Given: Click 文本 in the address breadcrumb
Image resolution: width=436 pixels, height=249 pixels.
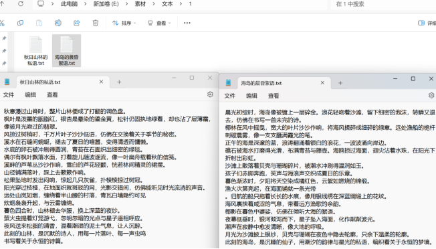Looking at the screenshot, I should tap(167, 4).
